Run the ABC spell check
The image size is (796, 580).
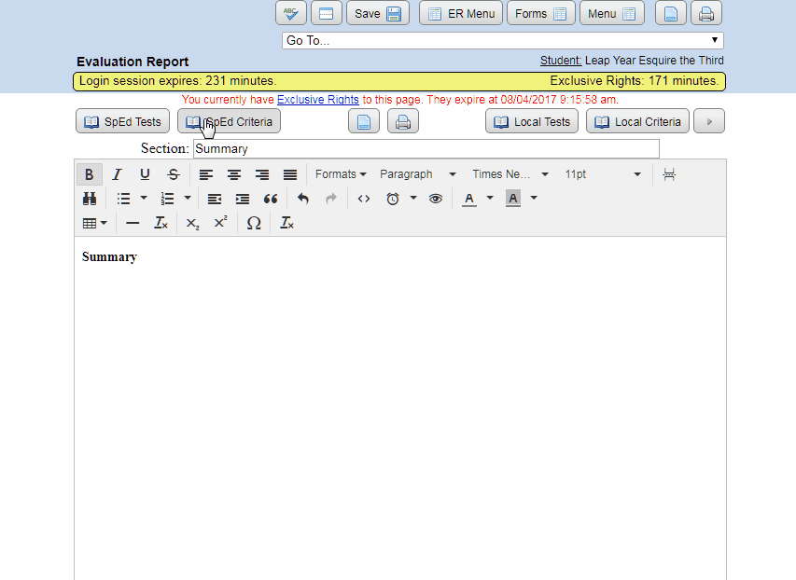click(x=291, y=13)
